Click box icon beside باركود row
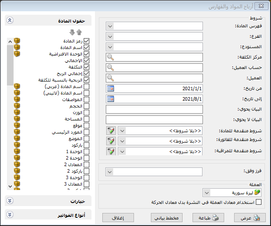This screenshot has width=271, height=226. (x=17, y=145)
